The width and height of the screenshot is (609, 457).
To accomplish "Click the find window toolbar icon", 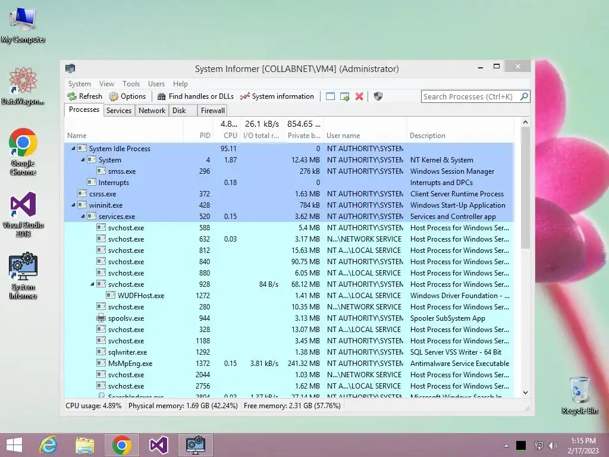I will [330, 96].
